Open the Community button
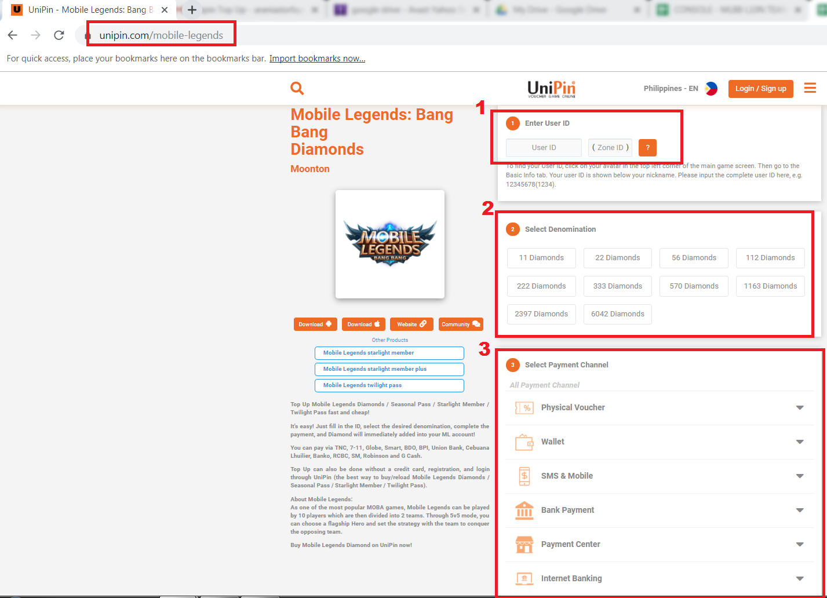 [461, 324]
